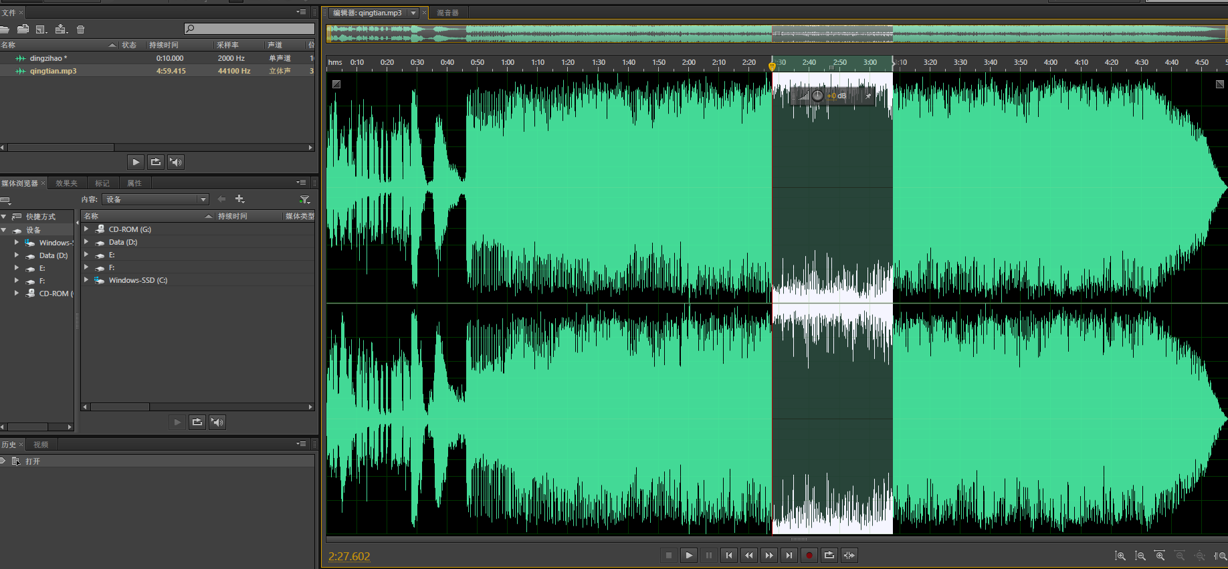The height and width of the screenshot is (569, 1228).
Task: Expand Windows-SSD (C:) in right list
Action: 86,280
